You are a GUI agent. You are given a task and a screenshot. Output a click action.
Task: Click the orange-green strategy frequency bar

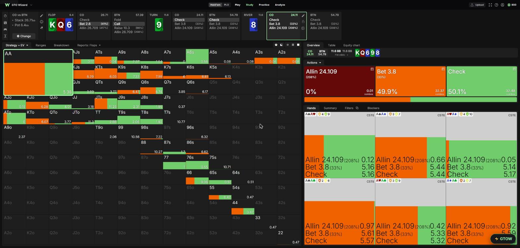click(x=411, y=100)
